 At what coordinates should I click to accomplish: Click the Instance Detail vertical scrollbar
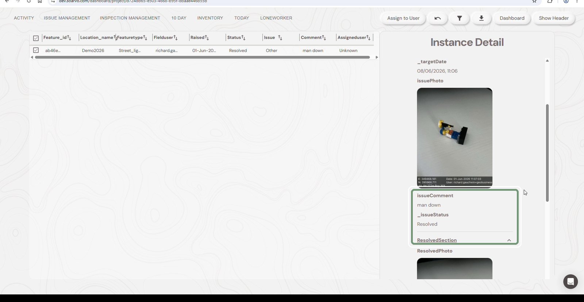click(x=547, y=153)
